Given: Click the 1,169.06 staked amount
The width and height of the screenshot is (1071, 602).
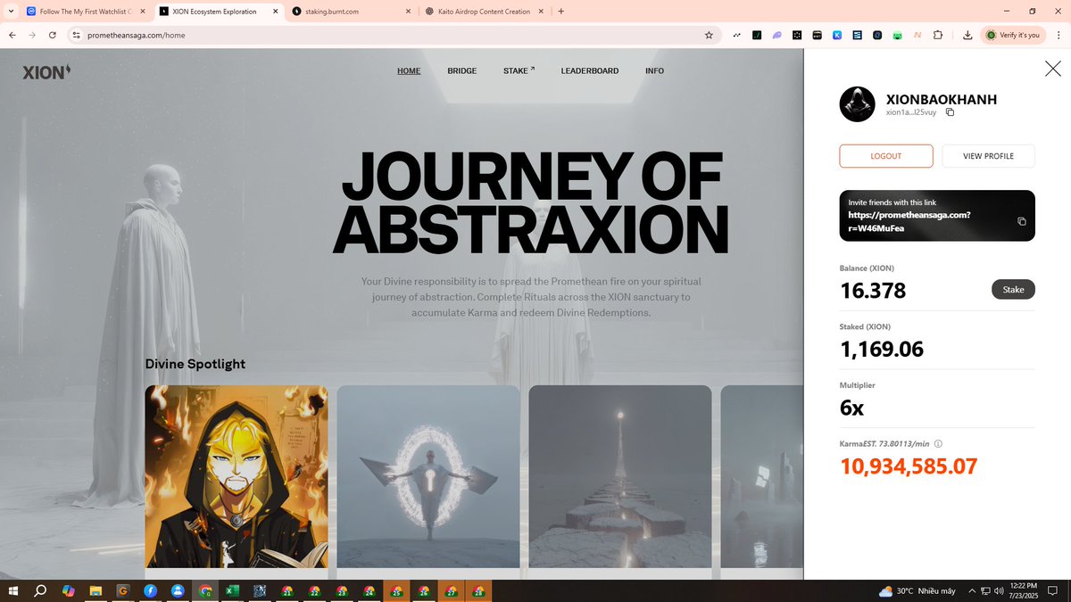Looking at the screenshot, I should (x=882, y=349).
